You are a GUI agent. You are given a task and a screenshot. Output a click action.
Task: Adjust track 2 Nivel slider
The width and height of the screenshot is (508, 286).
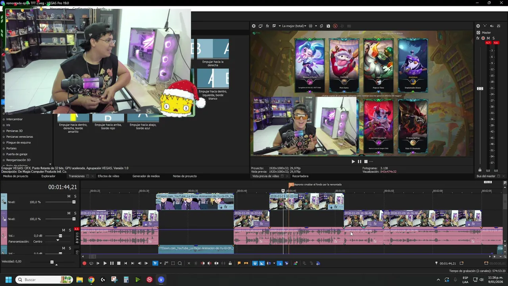coord(74,202)
